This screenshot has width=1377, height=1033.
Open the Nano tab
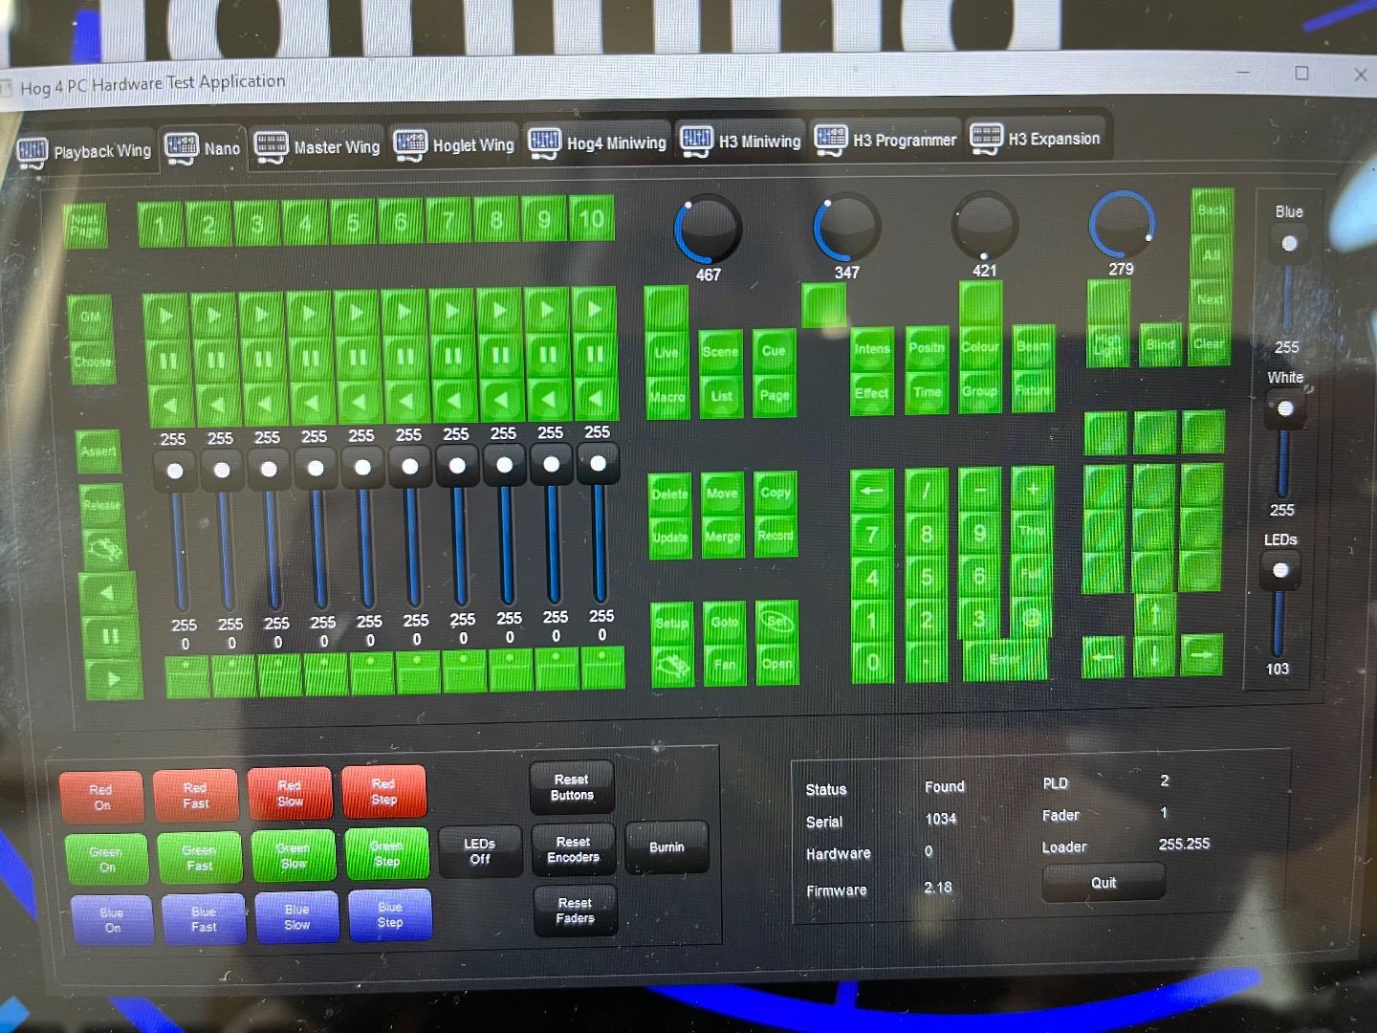tap(203, 148)
